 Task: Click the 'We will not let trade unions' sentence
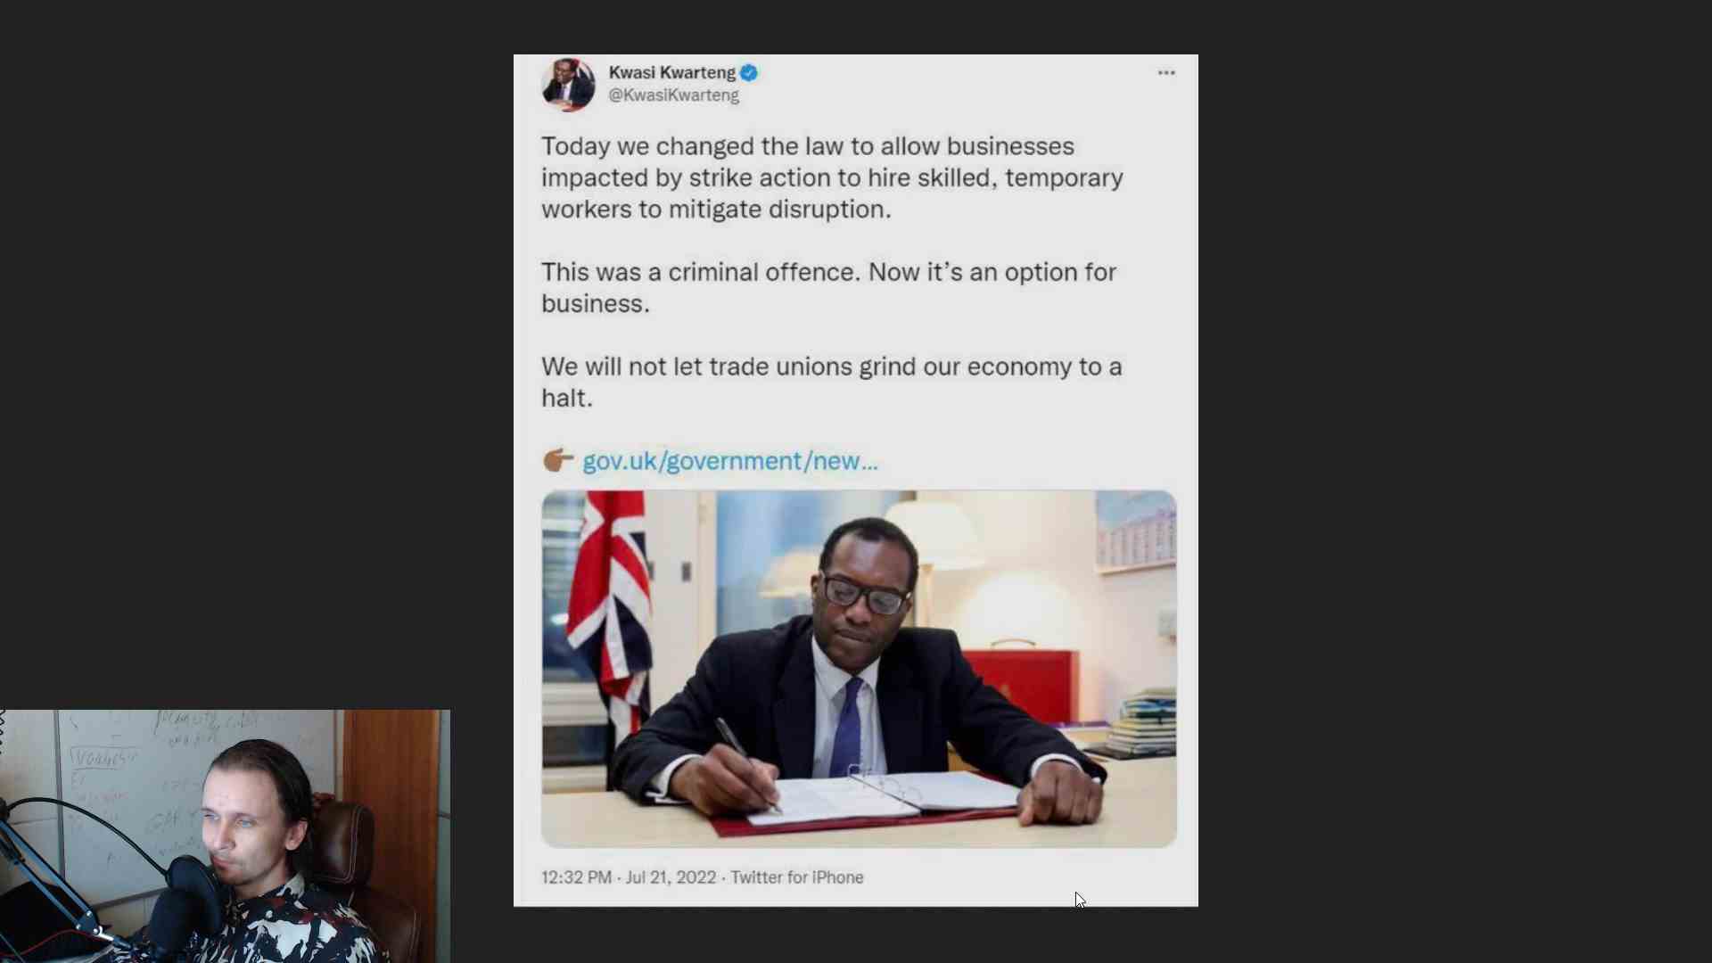tap(831, 382)
